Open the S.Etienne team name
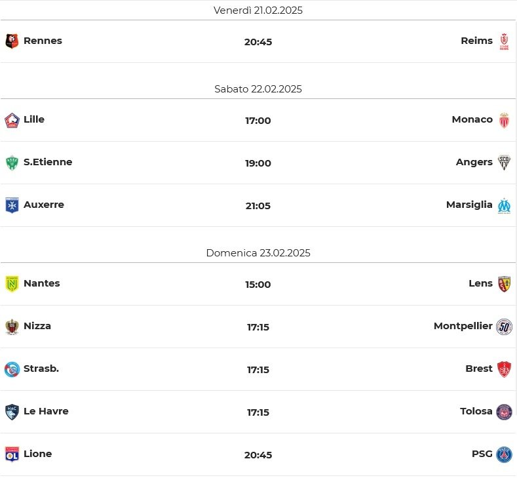The width and height of the screenshot is (517, 480). pos(48,162)
